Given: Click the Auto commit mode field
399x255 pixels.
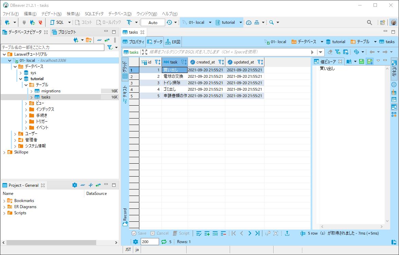Looking at the screenshot, I should tap(153, 23).
